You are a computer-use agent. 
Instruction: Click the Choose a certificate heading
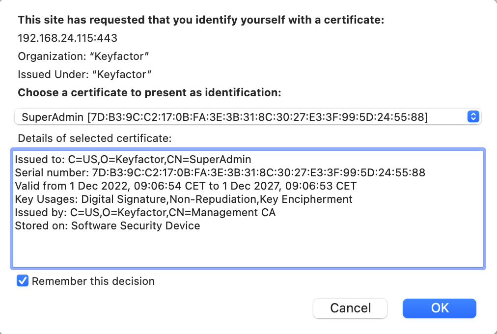(x=149, y=92)
